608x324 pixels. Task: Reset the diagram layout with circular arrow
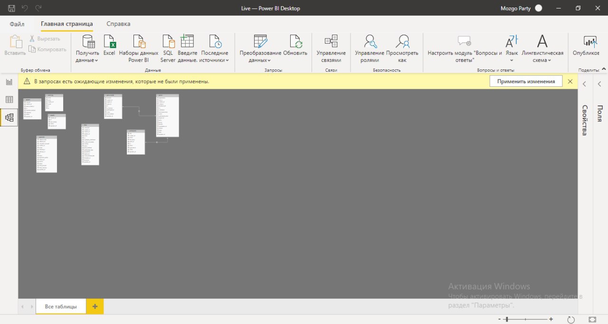(571, 320)
